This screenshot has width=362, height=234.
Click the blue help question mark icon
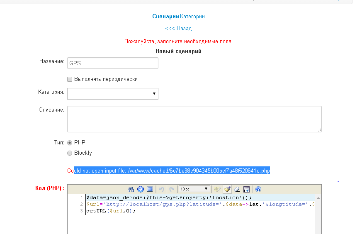[x=258, y=189]
